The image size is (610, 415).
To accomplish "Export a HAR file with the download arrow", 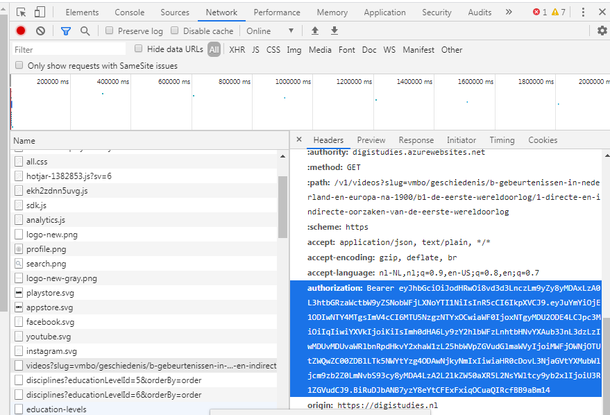I will coord(334,31).
